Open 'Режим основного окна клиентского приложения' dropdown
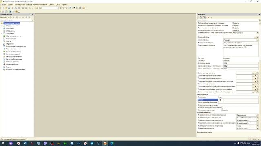The height and width of the screenshot is (146, 261). click(257, 33)
